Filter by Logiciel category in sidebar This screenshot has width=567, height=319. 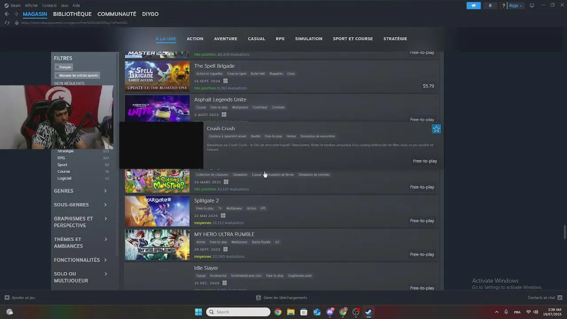(64, 178)
